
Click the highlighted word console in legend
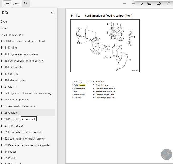coord(82,85)
